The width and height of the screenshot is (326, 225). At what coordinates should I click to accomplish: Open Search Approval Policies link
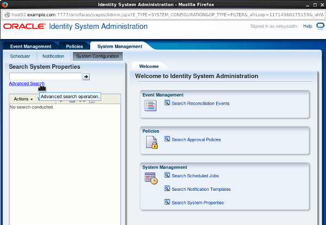coord(196,139)
